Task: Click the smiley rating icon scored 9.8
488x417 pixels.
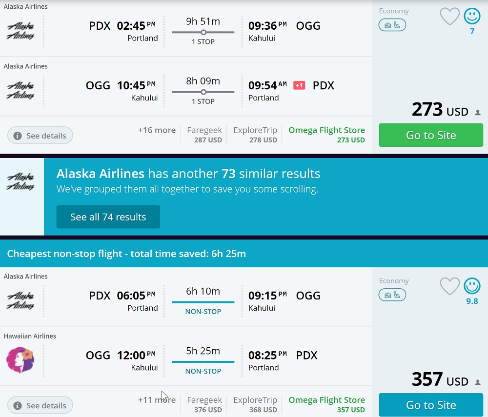Action: 472,286
